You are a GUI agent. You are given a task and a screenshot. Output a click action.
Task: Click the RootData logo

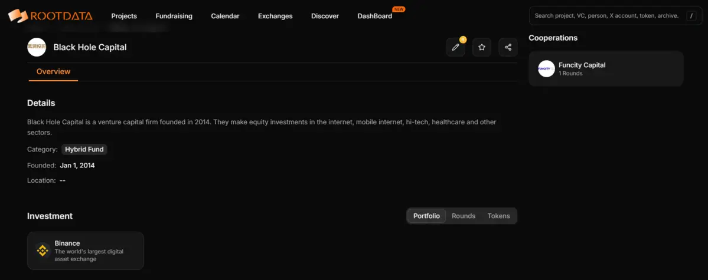(x=50, y=16)
